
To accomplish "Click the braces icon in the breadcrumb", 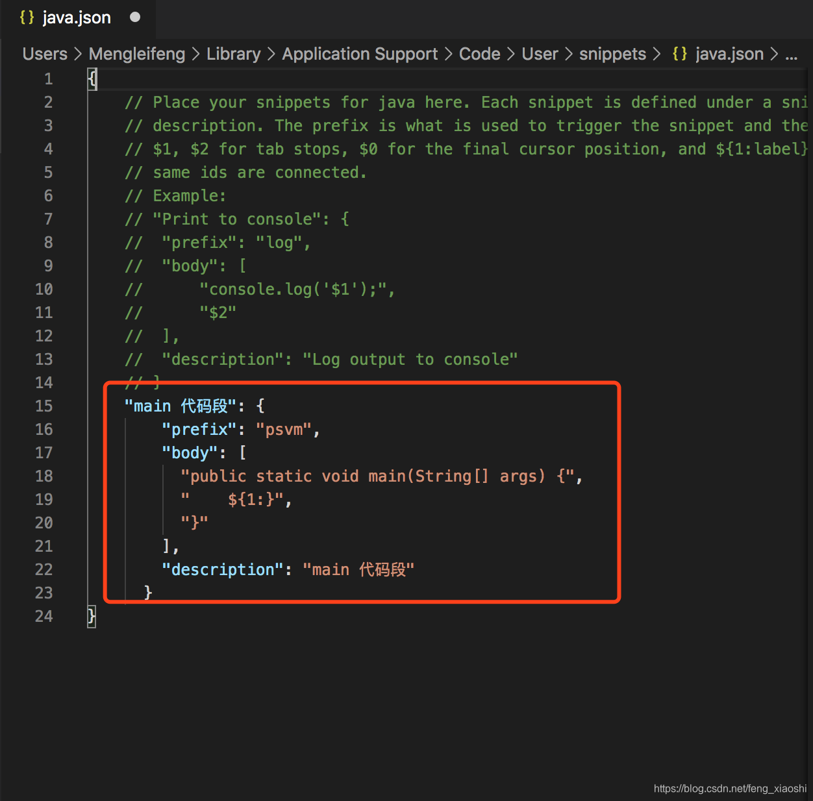I will [680, 54].
